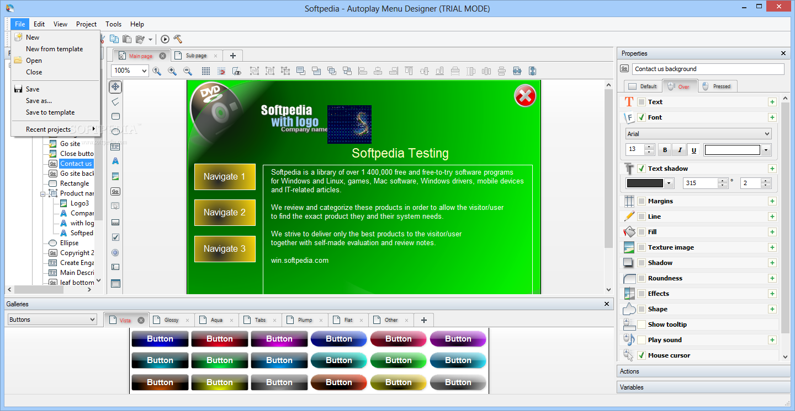
Task: Select the styled Label 'A' tool
Action: pos(115,161)
